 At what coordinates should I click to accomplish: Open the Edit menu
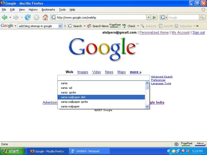(12, 10)
